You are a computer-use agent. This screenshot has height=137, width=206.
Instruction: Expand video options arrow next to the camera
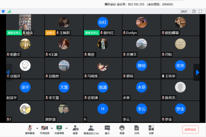(52, 128)
